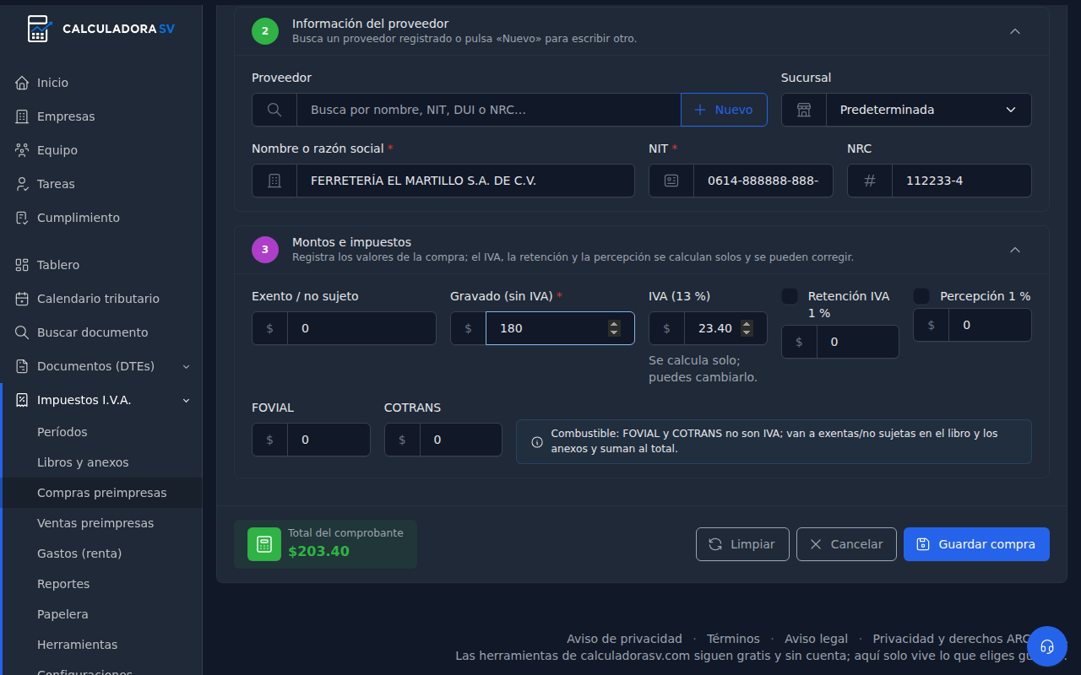Open the Aviso legal footer link

click(816, 639)
